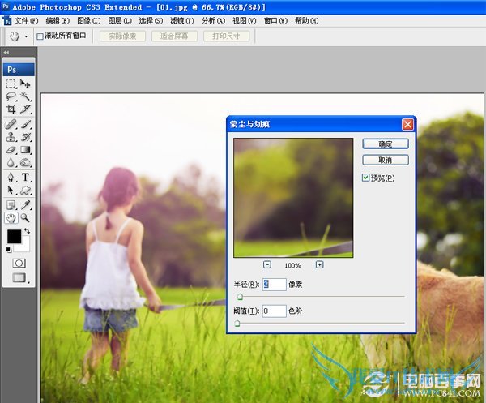Screen dimensions: 486x403
Task: Select the Pen tool
Action: pos(11,178)
